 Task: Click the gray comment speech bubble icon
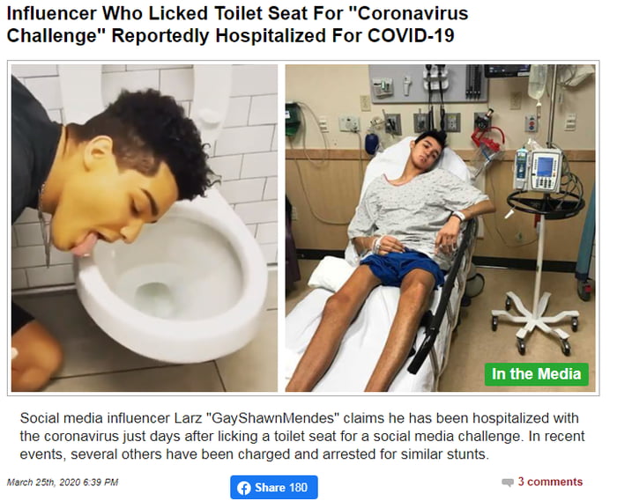(x=508, y=483)
